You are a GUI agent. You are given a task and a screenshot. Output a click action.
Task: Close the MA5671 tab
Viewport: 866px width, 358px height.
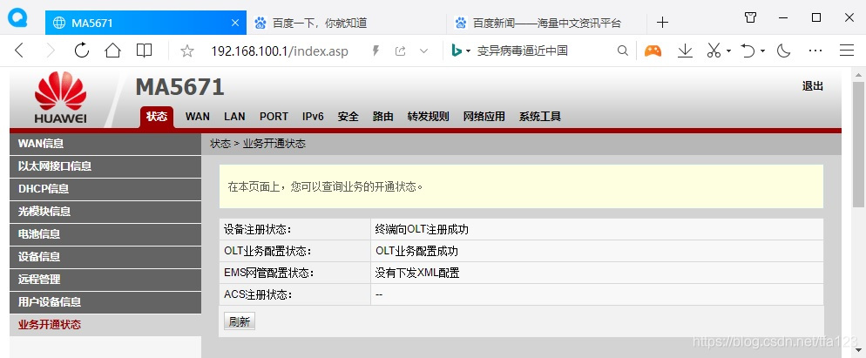click(x=234, y=23)
